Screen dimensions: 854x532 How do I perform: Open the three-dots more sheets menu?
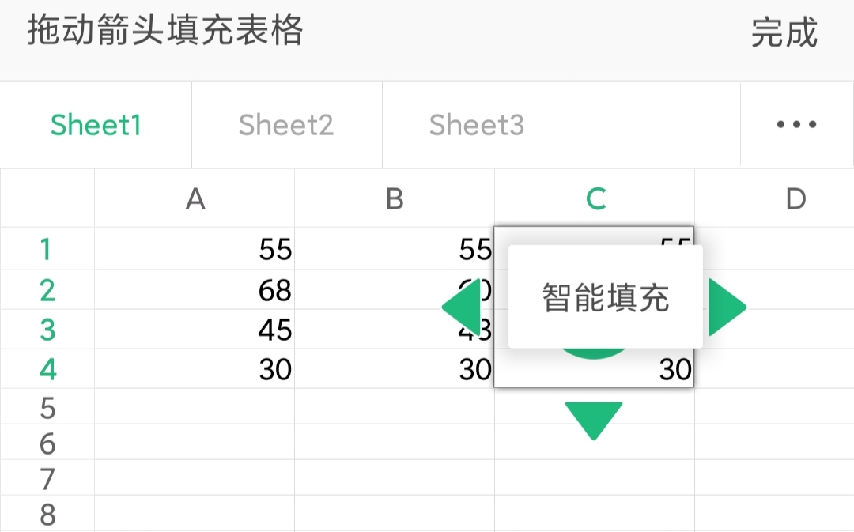[x=796, y=125]
